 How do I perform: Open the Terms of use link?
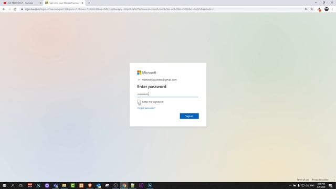click(x=302, y=180)
